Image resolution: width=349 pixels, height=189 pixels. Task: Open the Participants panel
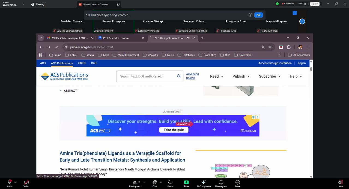tap(135, 182)
